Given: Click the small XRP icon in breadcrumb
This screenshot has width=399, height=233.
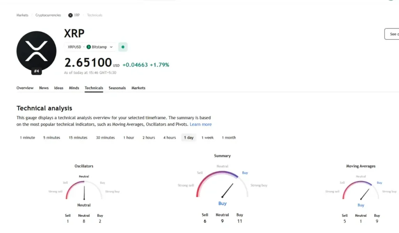Looking at the screenshot, I should click(x=70, y=15).
